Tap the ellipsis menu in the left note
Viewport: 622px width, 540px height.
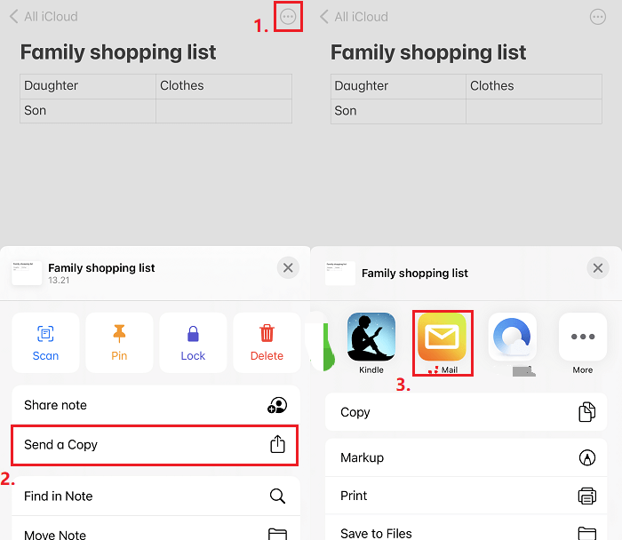[288, 17]
